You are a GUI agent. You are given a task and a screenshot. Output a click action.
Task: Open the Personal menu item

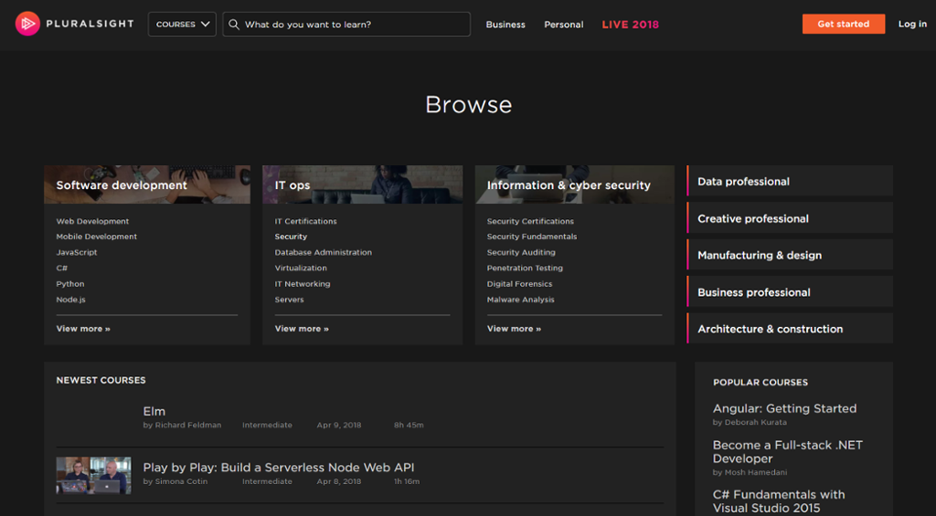pyautogui.click(x=563, y=25)
